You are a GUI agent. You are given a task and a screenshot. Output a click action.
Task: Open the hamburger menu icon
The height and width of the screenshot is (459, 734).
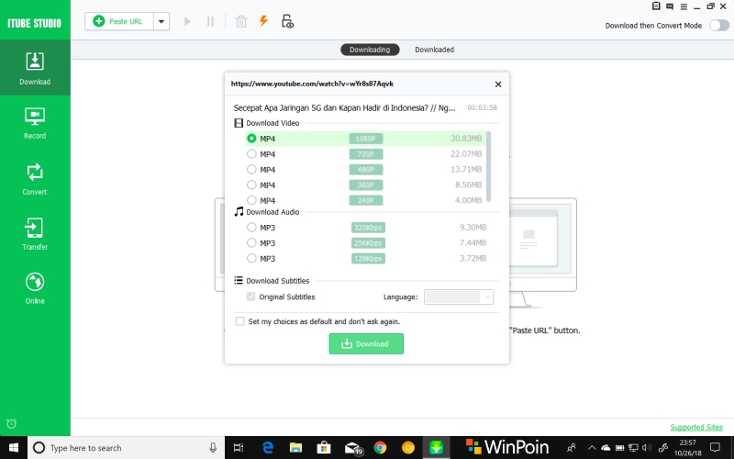coord(684,6)
